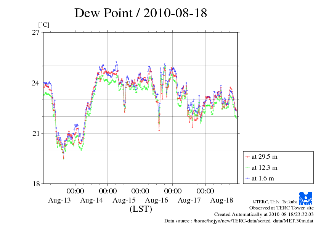The image size is (321, 227).
Task: Click '©TERC, Univ. Tsukuba' credit text
Action: pyautogui.click(x=275, y=202)
